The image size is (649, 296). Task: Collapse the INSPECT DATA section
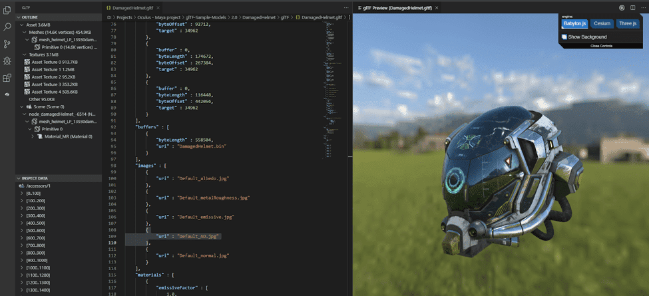click(x=19, y=178)
